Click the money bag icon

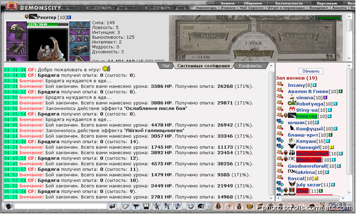tap(239, 206)
